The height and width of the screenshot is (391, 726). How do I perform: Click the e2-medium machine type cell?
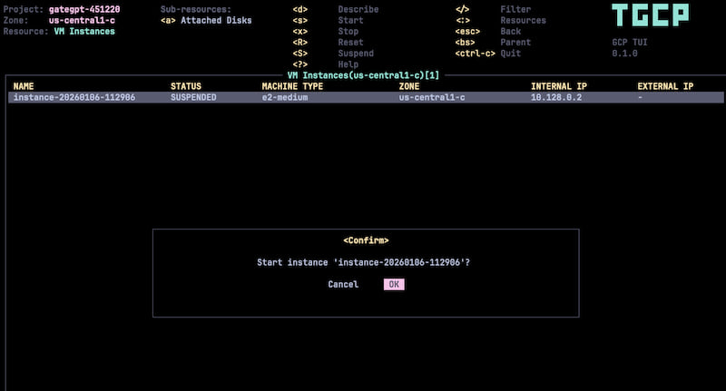pos(285,97)
